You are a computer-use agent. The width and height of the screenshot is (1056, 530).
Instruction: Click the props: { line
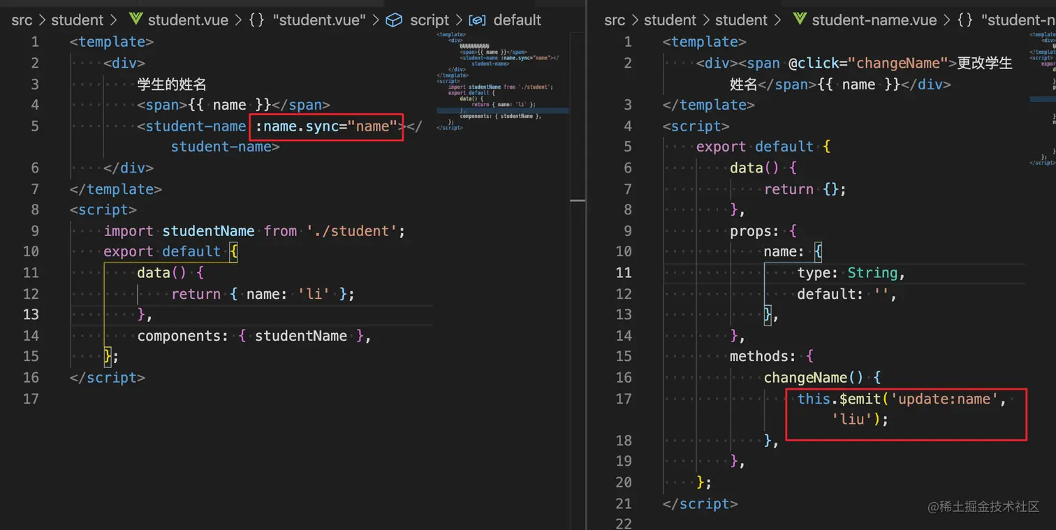click(763, 230)
